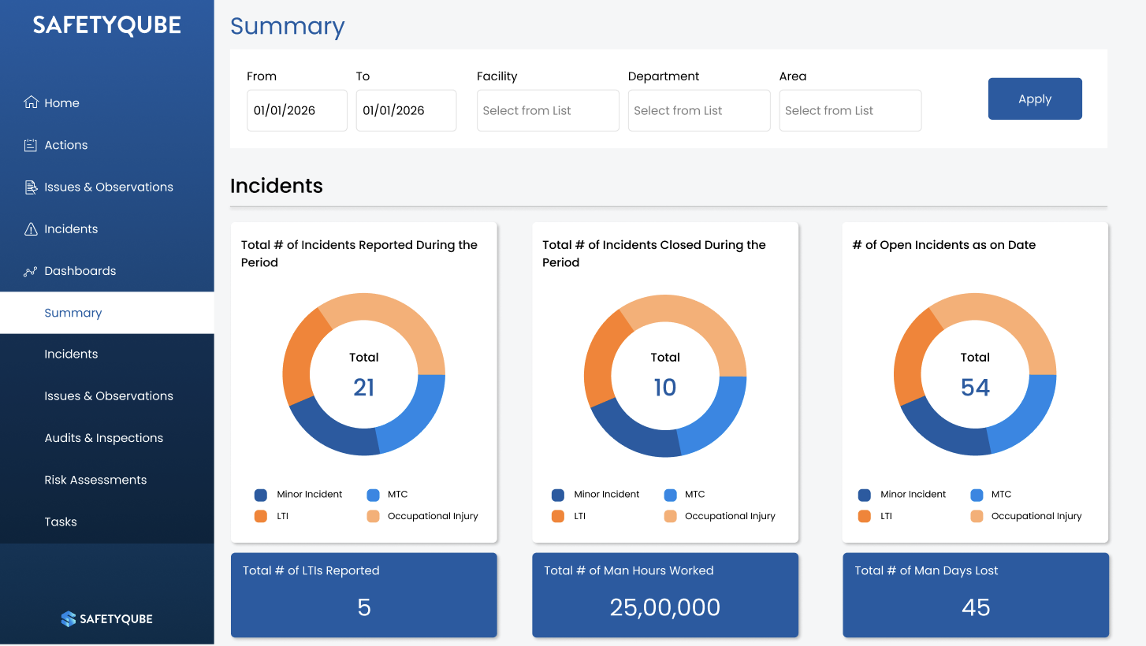Click Minor Incident swatch in Open Incidents legend
Image resolution: width=1146 pixels, height=646 pixels.
click(x=865, y=496)
